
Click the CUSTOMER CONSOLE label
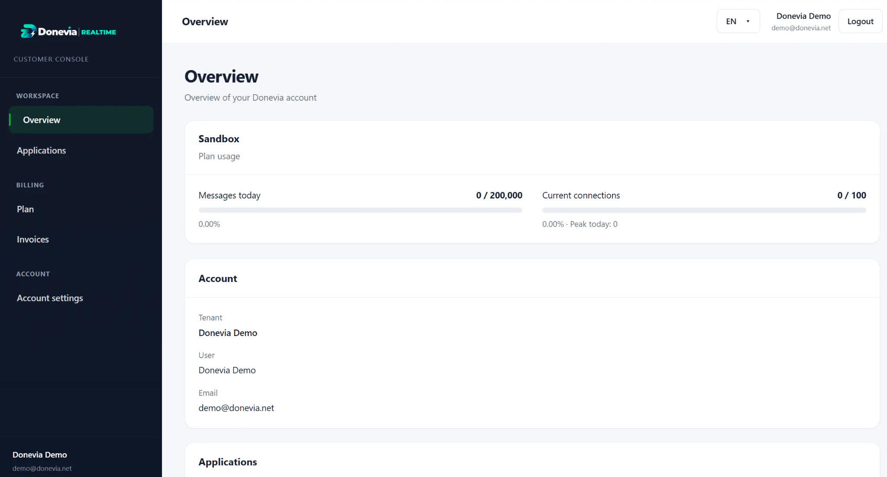[51, 59]
